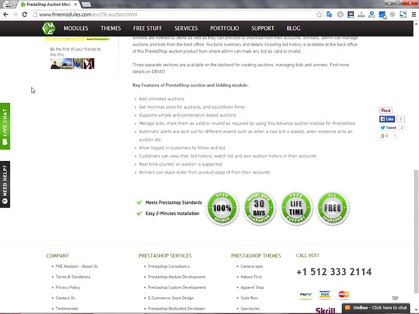This screenshot has height=314, width=419.
Task: Open E-Commerce Store Design link
Action: click(171, 298)
